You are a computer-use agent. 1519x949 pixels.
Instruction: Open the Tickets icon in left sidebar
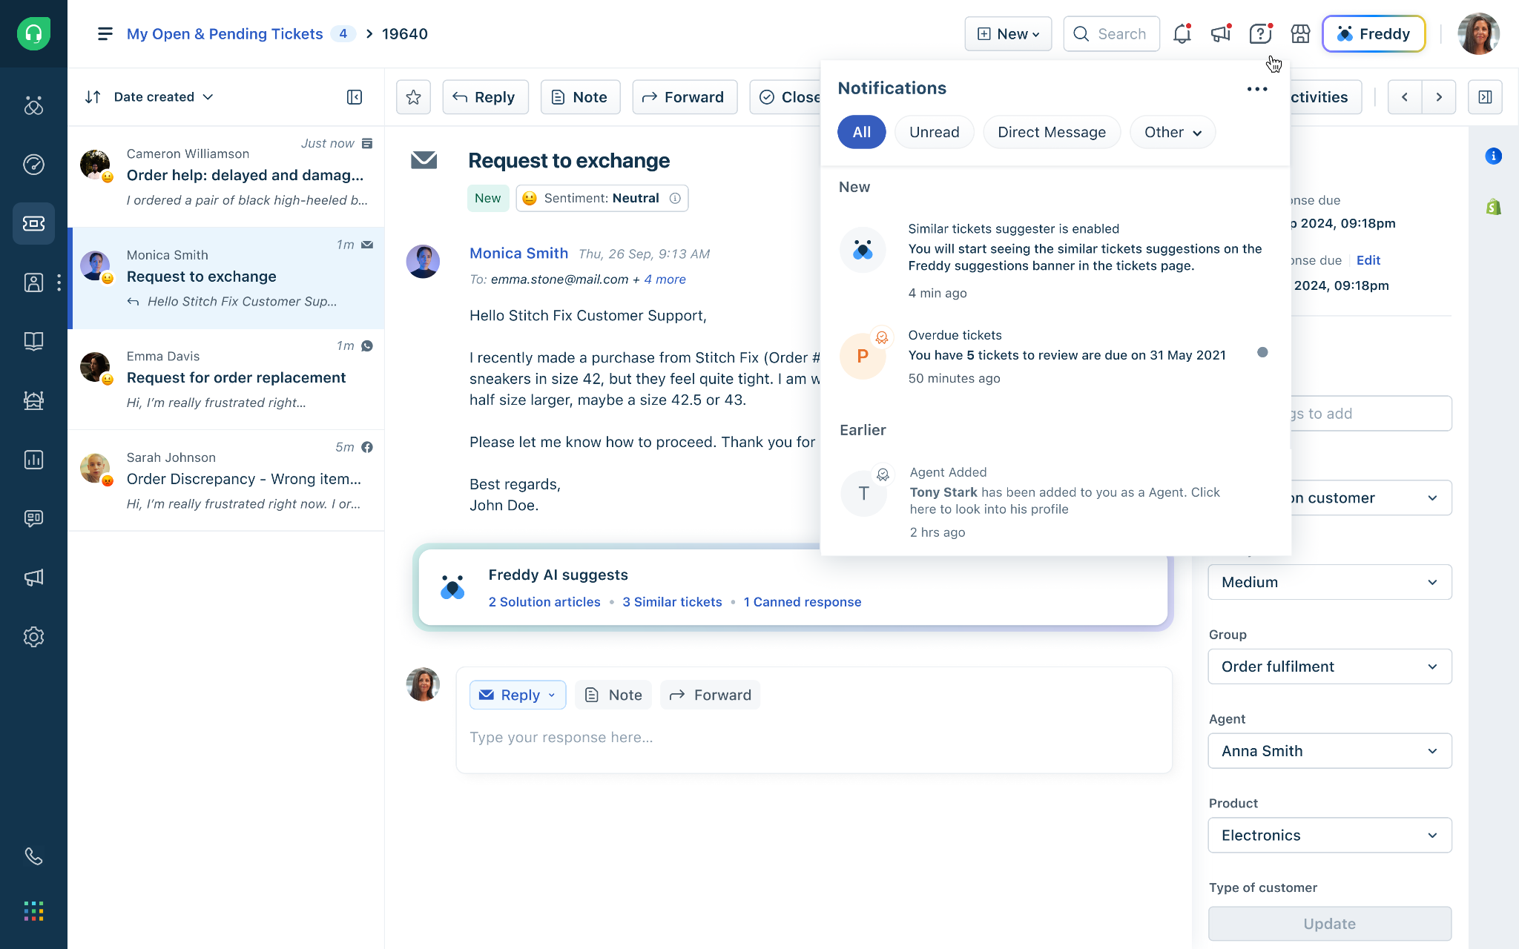tap(33, 223)
